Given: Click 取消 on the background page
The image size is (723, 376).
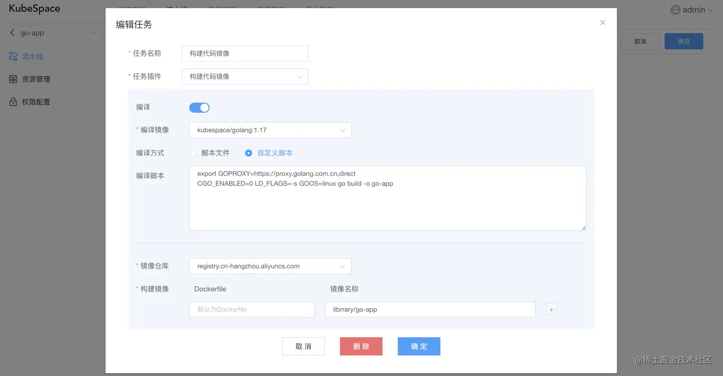Looking at the screenshot, I should [640, 42].
